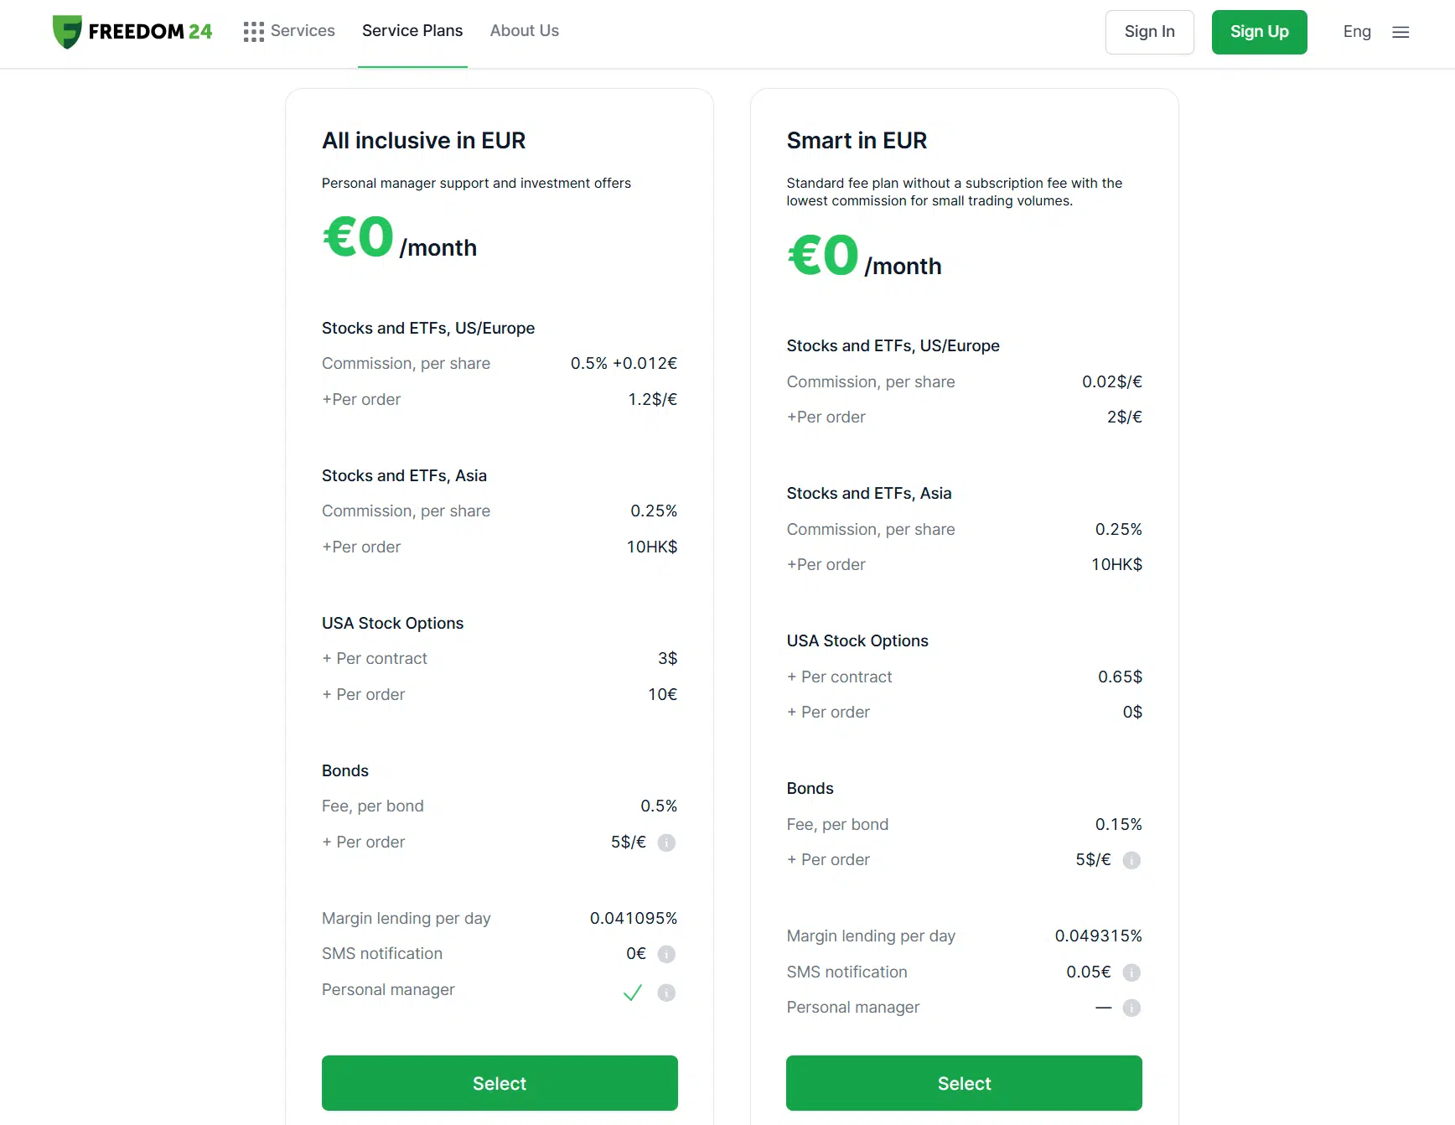This screenshot has width=1455, height=1125.
Task: Open the hamburger menu icon
Action: click(x=1401, y=32)
